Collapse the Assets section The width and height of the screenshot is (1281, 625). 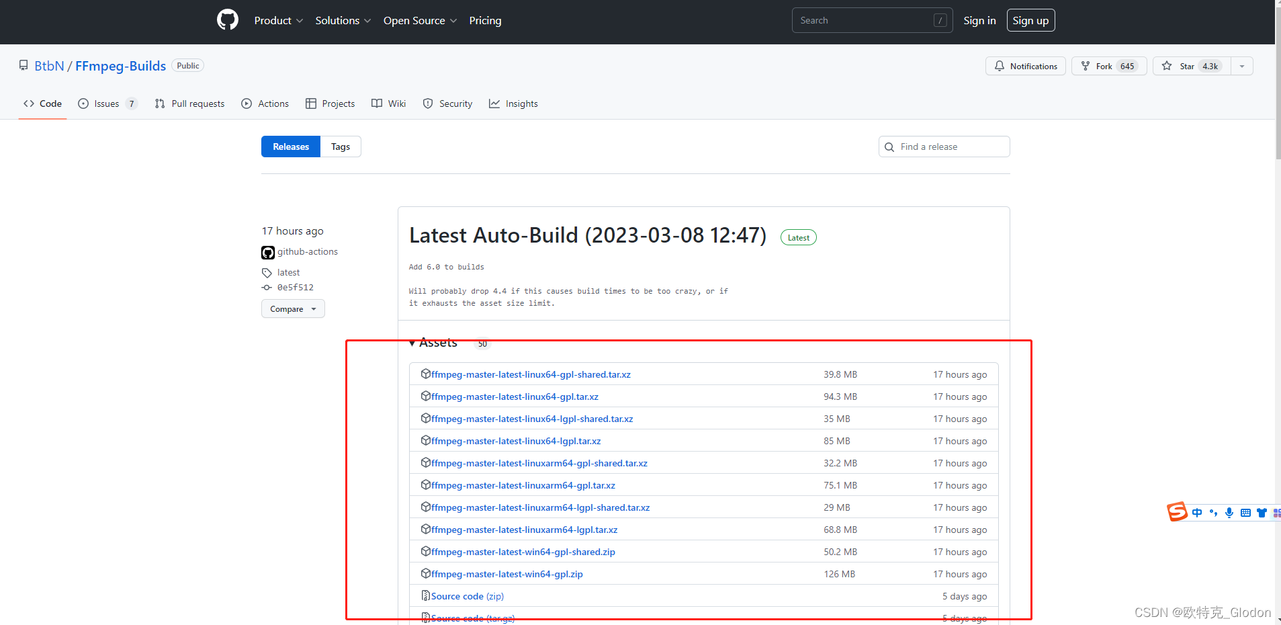coord(433,343)
